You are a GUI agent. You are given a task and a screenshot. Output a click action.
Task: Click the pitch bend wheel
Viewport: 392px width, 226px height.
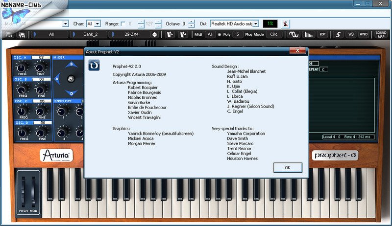tap(23, 192)
